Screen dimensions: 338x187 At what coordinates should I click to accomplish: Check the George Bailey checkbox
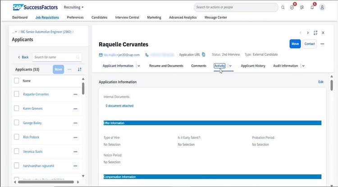(x=16, y=123)
